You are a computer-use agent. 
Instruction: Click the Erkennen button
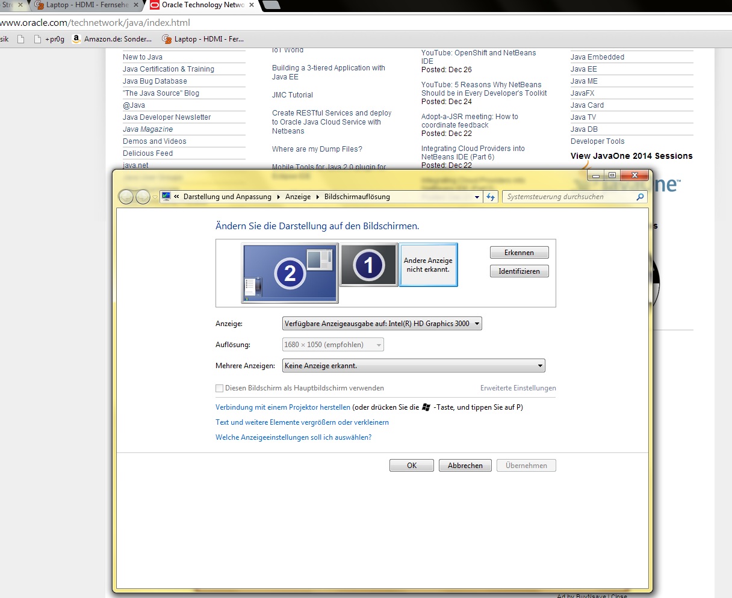519,253
